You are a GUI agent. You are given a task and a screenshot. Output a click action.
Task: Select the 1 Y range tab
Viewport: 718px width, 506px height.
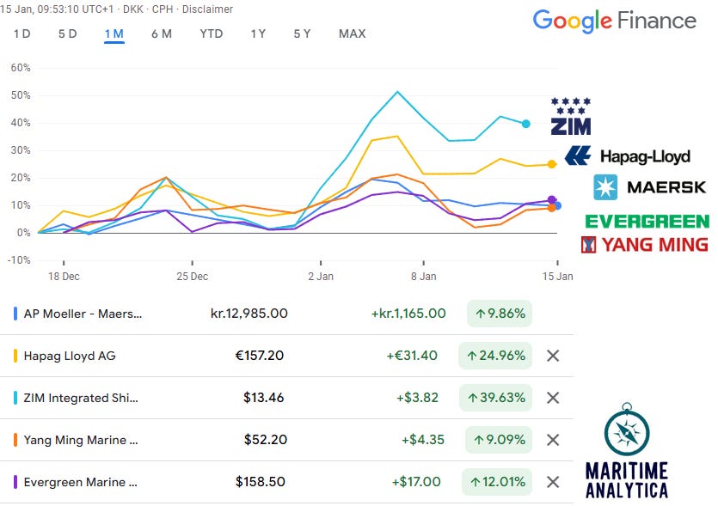coord(258,34)
